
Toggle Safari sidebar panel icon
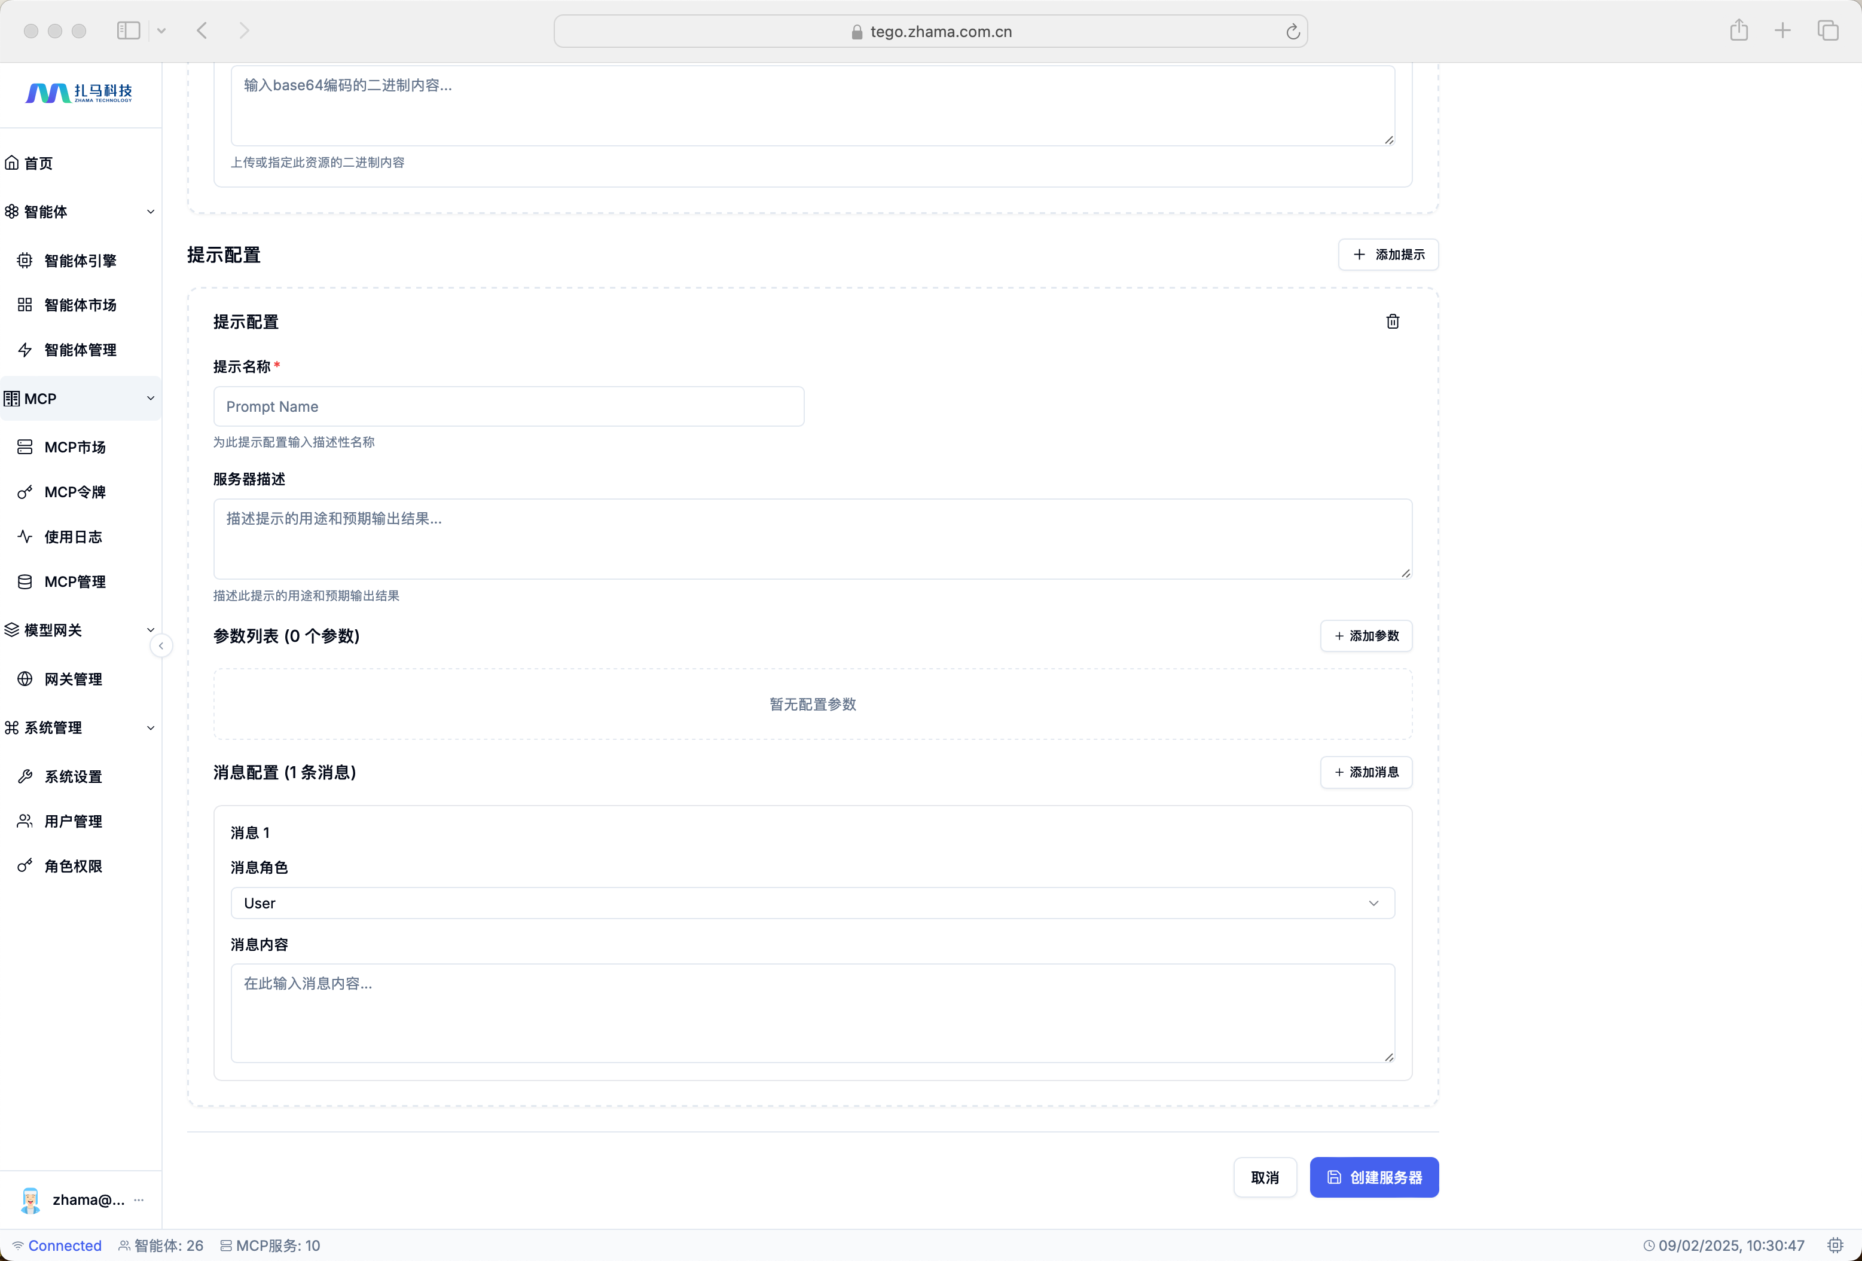128,30
